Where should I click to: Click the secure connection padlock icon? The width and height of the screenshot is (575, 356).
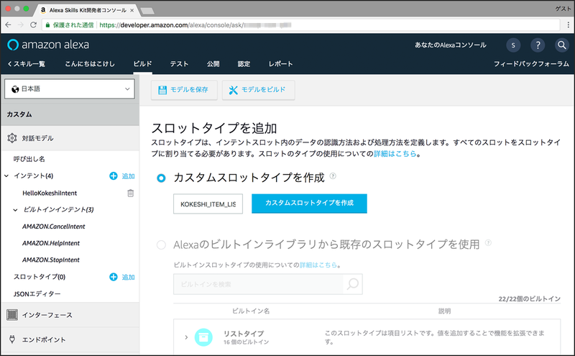pyautogui.click(x=47, y=25)
